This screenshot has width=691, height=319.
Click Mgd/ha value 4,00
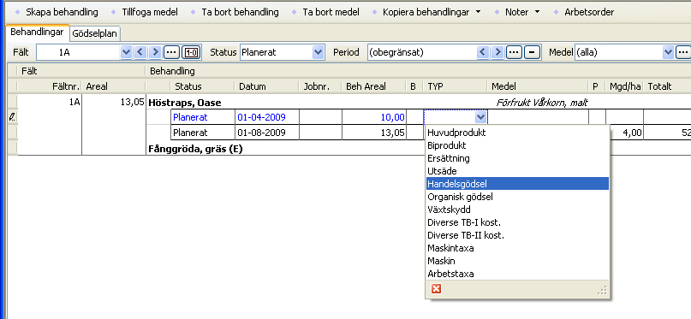[624, 133]
